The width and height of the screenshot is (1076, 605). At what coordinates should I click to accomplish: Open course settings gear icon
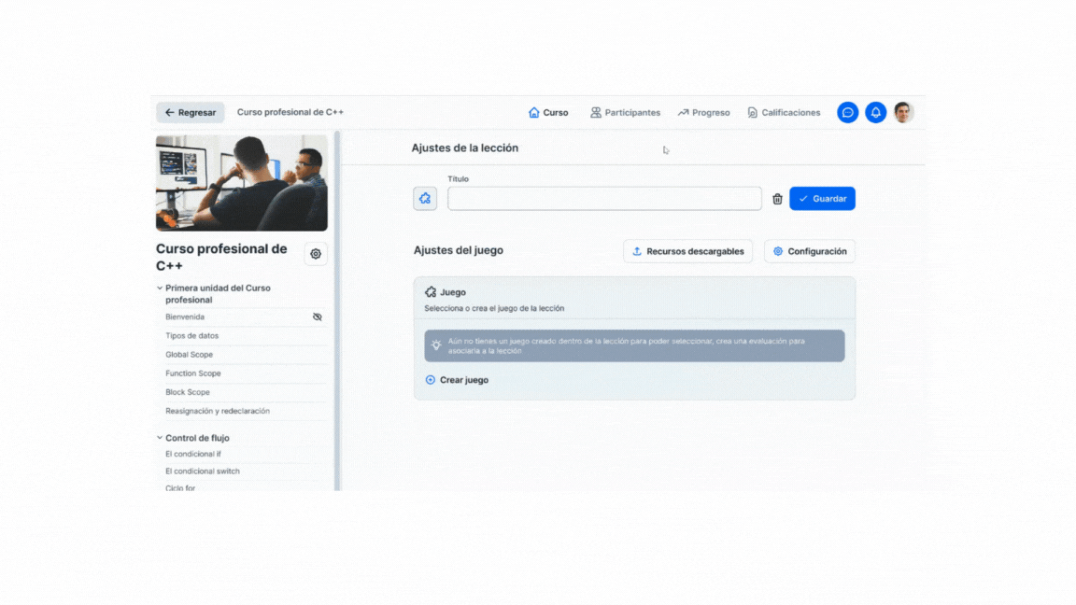pyautogui.click(x=316, y=254)
